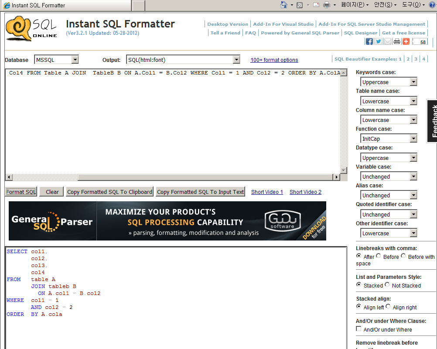Viewport: 437px width, 349px height.
Task: Click the down arrow of input vertical scrollbar
Action: click(x=344, y=170)
